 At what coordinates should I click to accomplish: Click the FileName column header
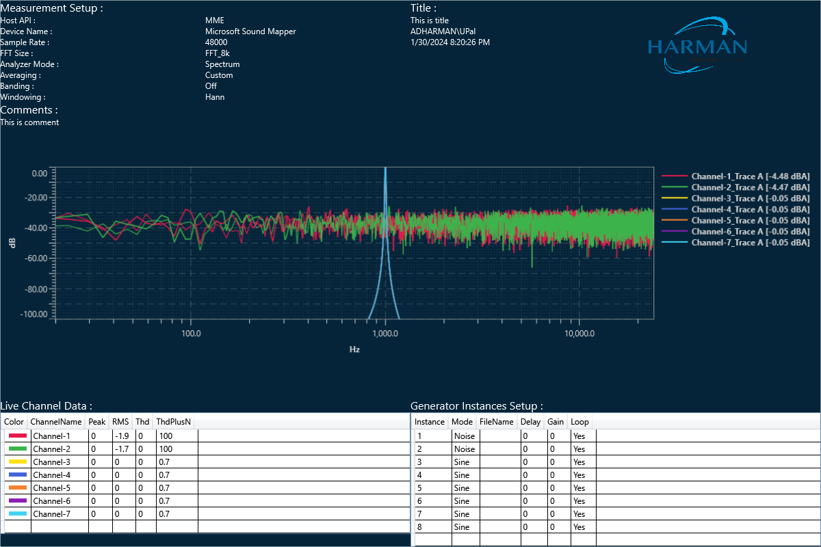497,422
